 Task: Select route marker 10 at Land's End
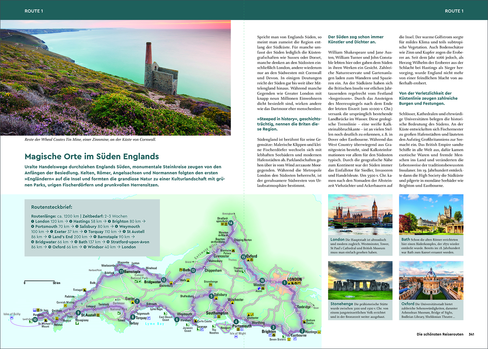click(x=35, y=319)
